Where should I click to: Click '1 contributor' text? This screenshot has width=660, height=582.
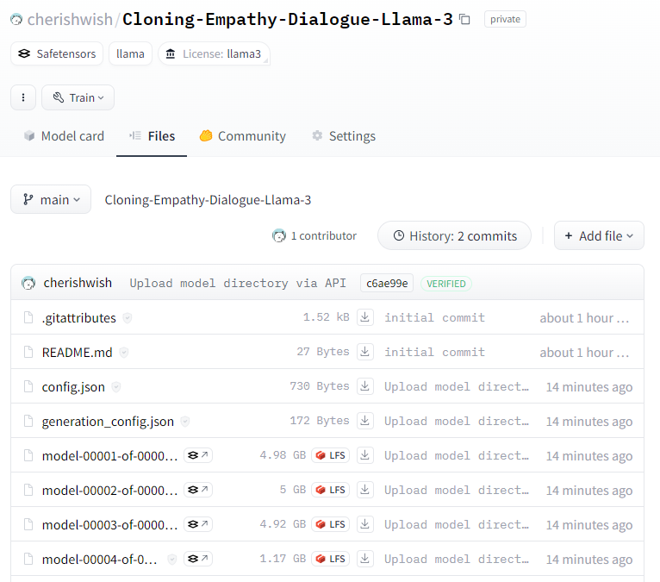tap(324, 236)
